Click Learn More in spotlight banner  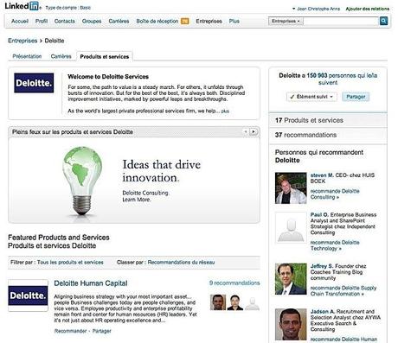pos(137,200)
